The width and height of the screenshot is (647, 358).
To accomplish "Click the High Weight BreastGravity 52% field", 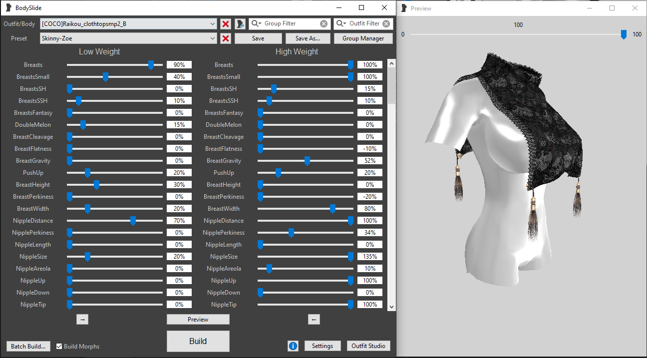I will tap(370, 161).
